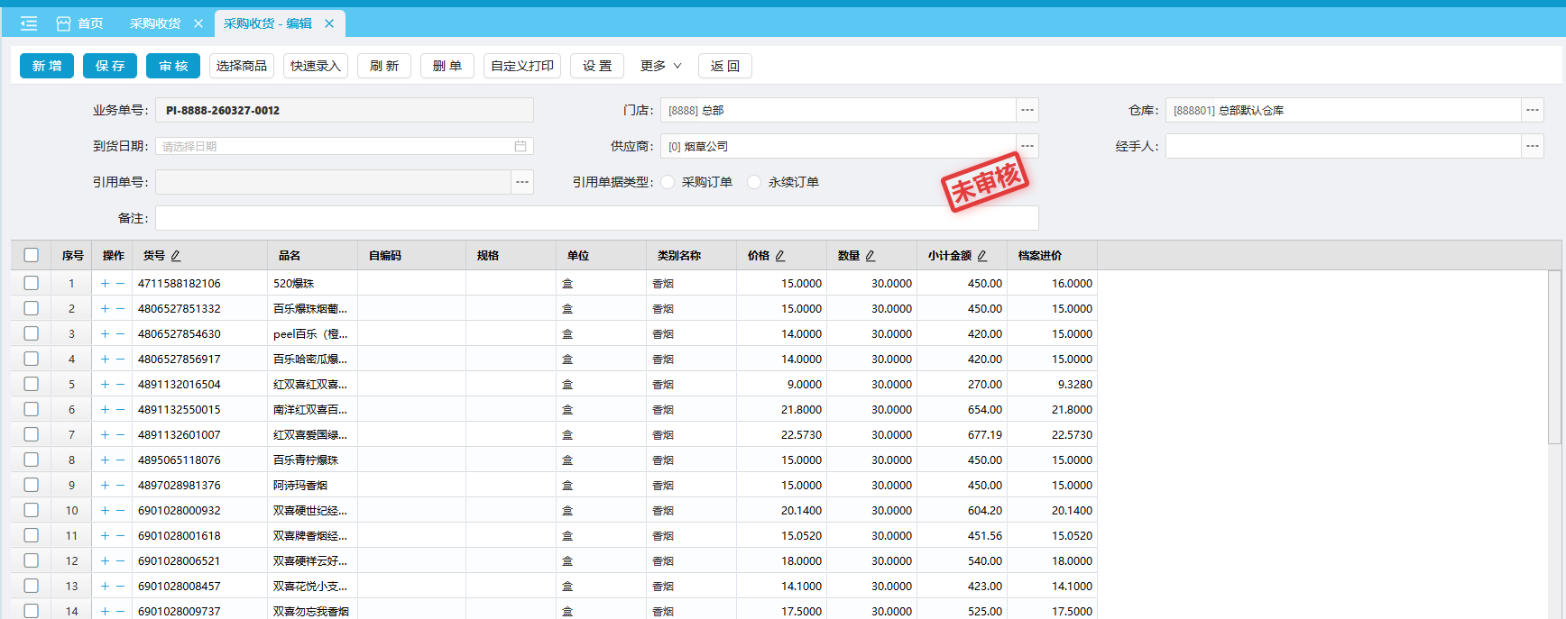
Task: Expand the 更多 dropdown menu
Action: point(661,66)
